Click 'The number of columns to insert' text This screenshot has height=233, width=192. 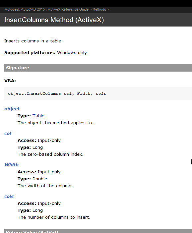(54, 217)
